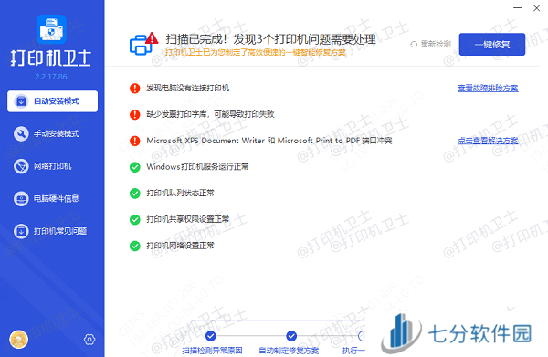Viewport: 548px width, 357px height.
Task: Open settings gear icon in sidebar
Action: coord(90,339)
